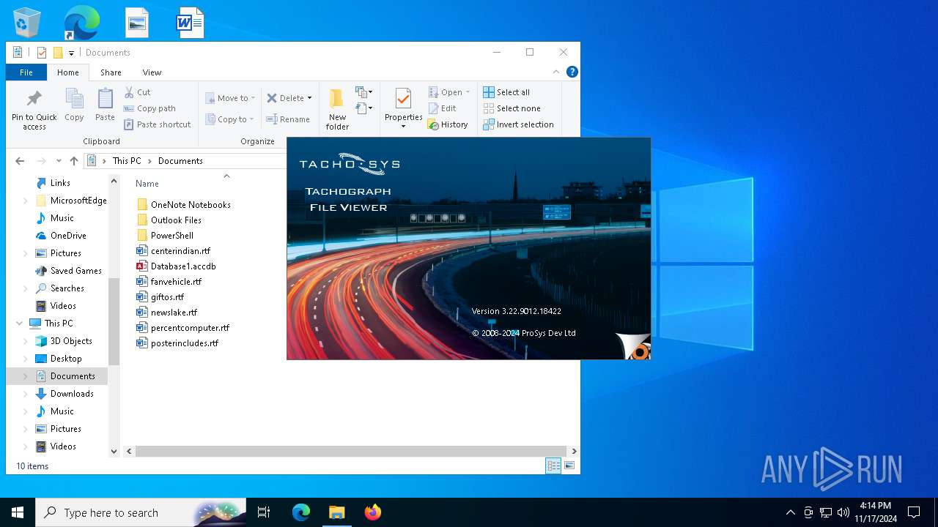Switch to the View ribbon tab

[x=152, y=72]
